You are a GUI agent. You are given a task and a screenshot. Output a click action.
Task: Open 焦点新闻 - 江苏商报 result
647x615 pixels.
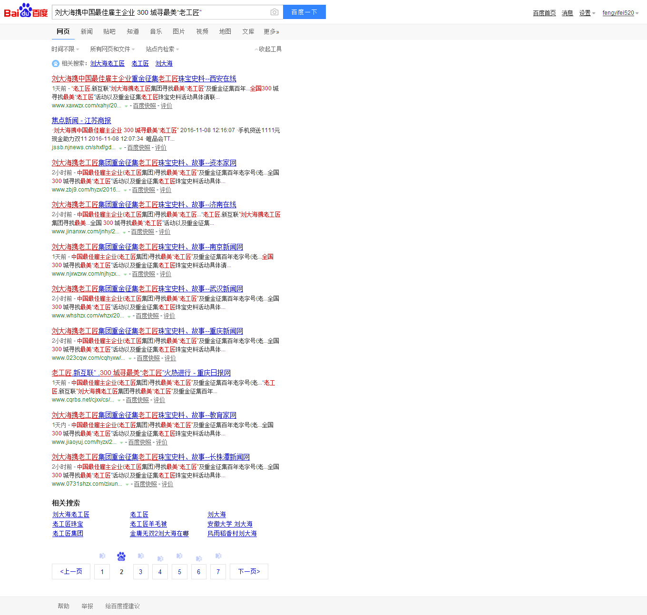tap(81, 121)
